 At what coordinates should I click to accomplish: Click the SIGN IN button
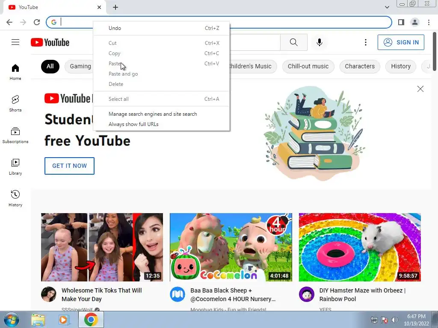401,42
